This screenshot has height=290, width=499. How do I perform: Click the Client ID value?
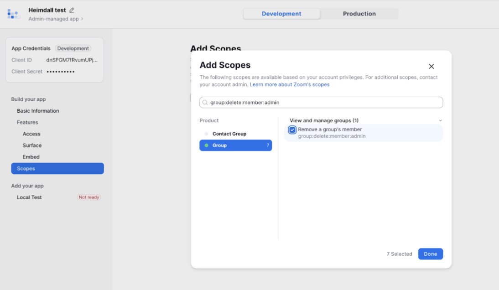tap(72, 60)
